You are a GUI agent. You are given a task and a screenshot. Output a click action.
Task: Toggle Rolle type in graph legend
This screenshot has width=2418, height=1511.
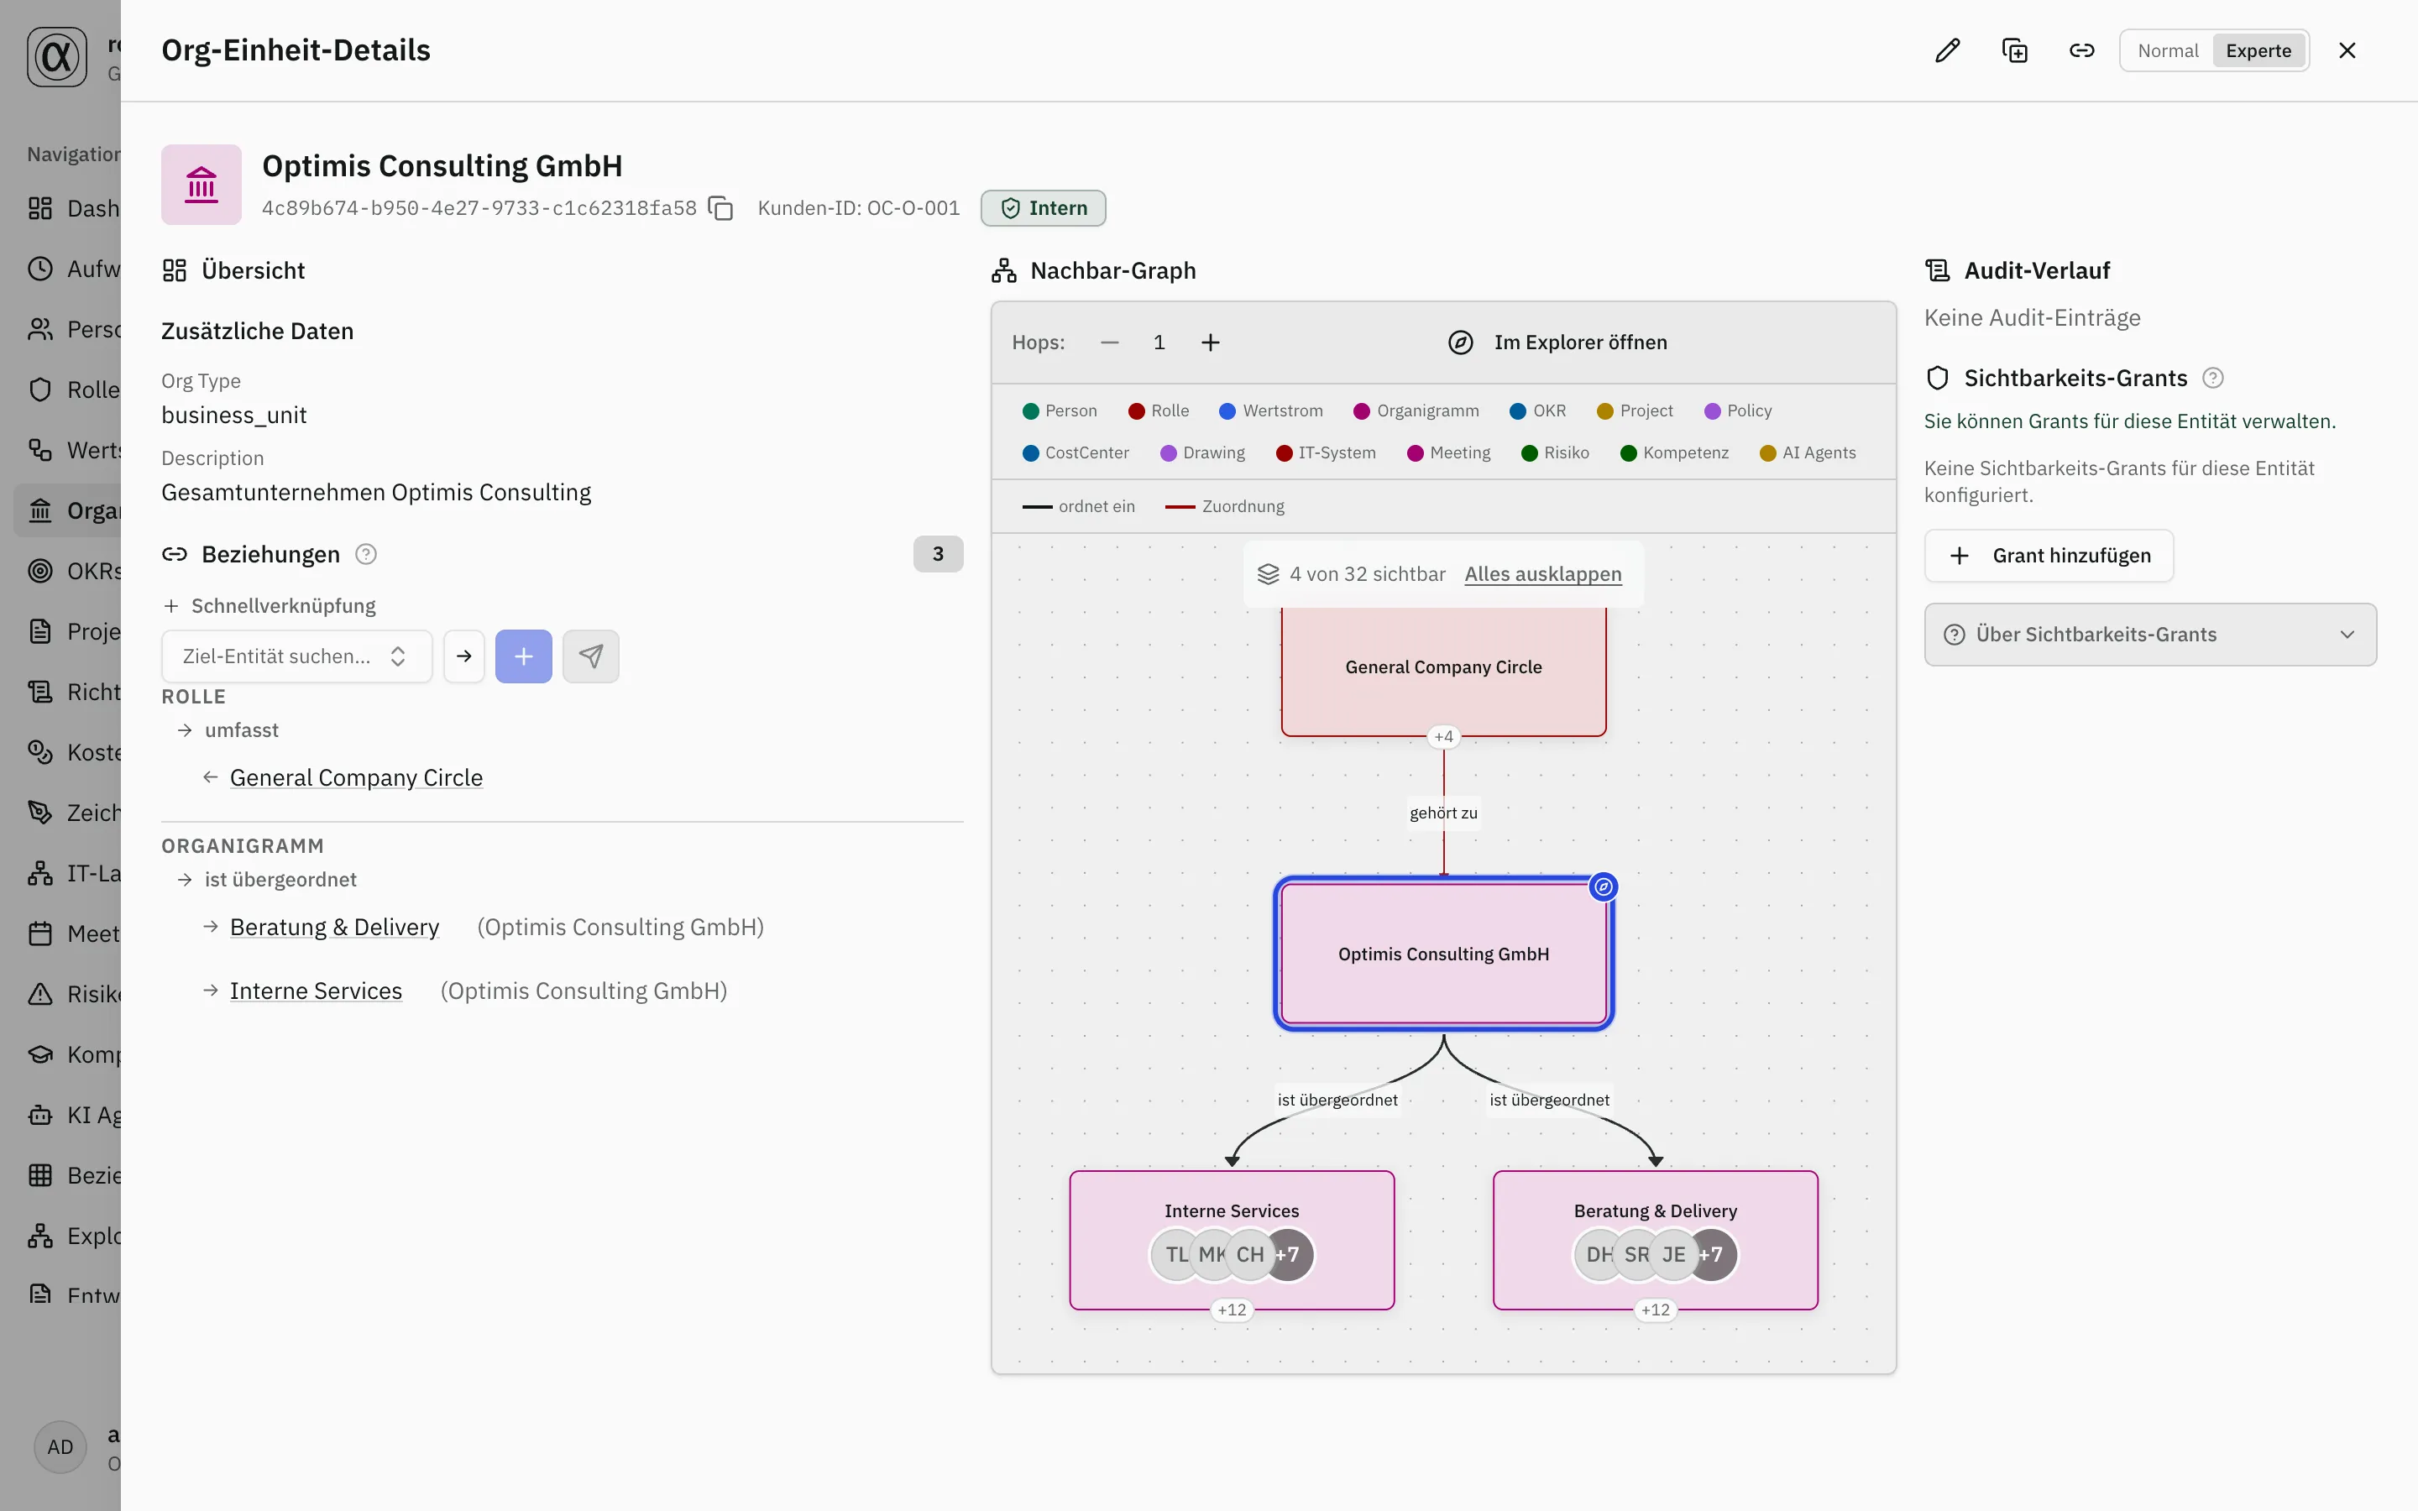pos(1158,410)
